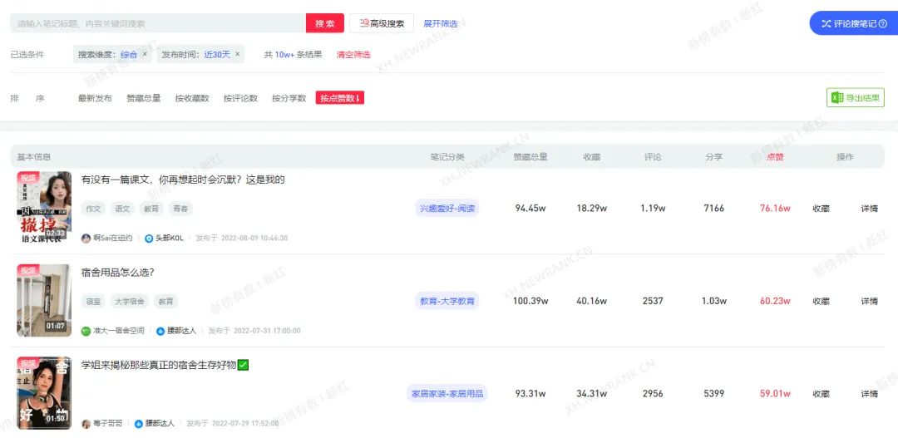Screen dimensions: 898x438
Task: Remove the 搜索维度 综合 filter tag
Action: 145,54
